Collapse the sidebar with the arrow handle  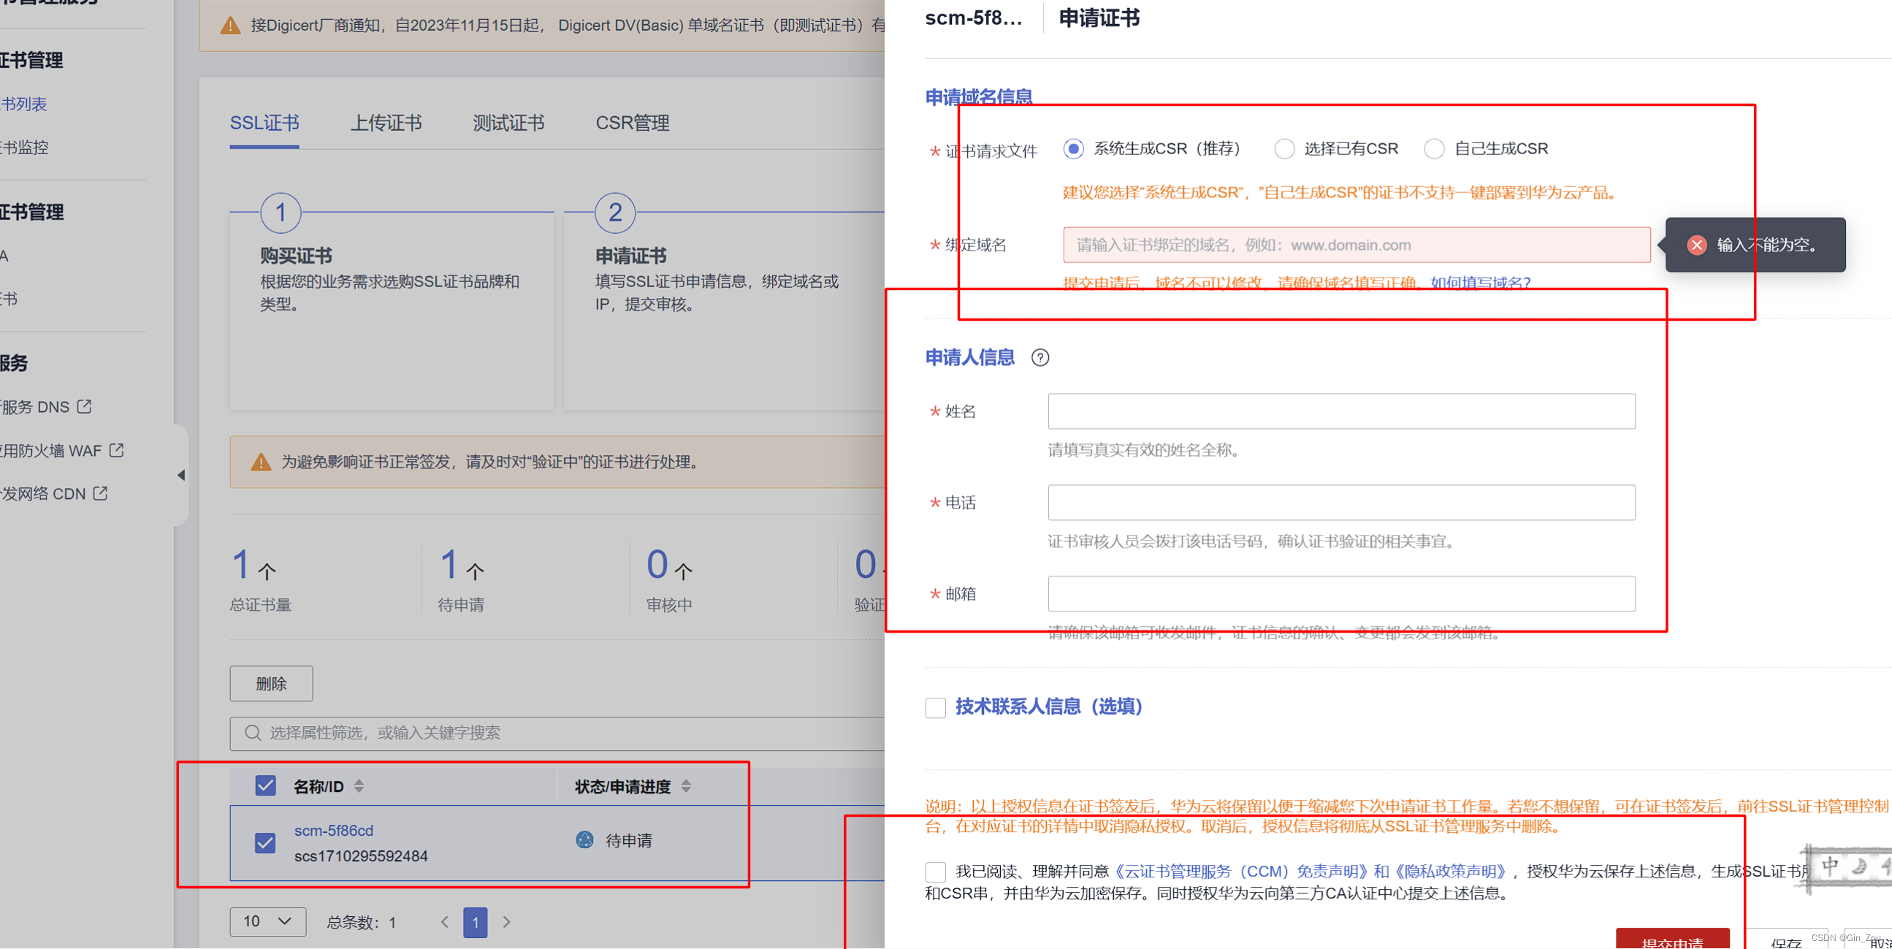[x=180, y=476]
